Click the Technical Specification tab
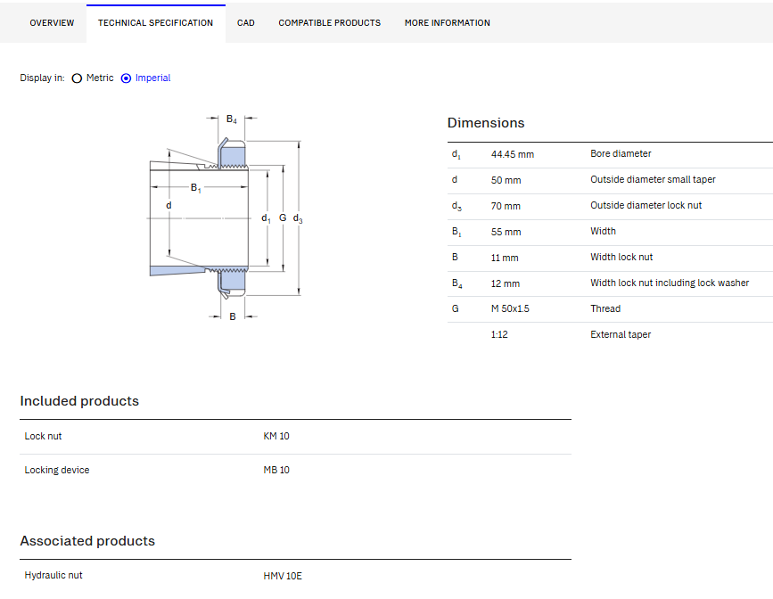 (155, 23)
